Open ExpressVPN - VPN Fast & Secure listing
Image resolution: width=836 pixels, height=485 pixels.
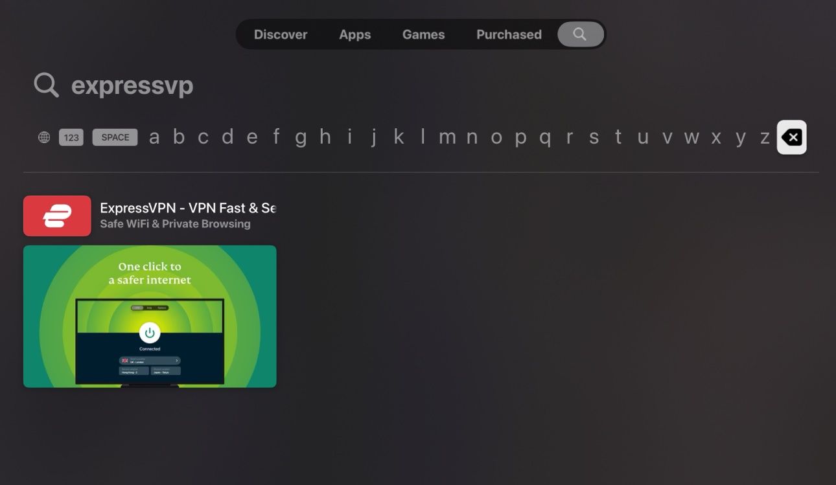point(188,207)
